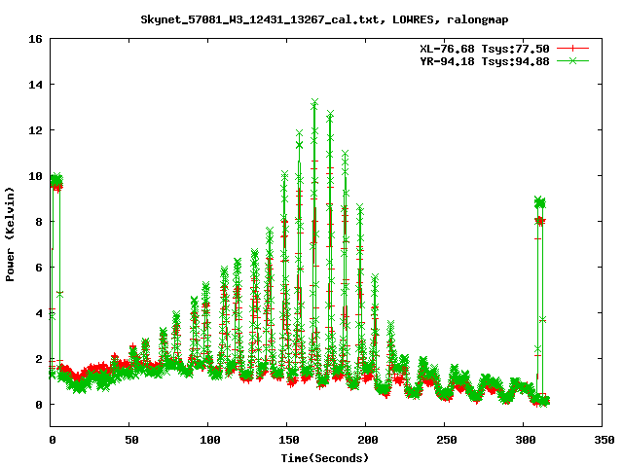Click the x-axis tick label 250

[x=446, y=440]
